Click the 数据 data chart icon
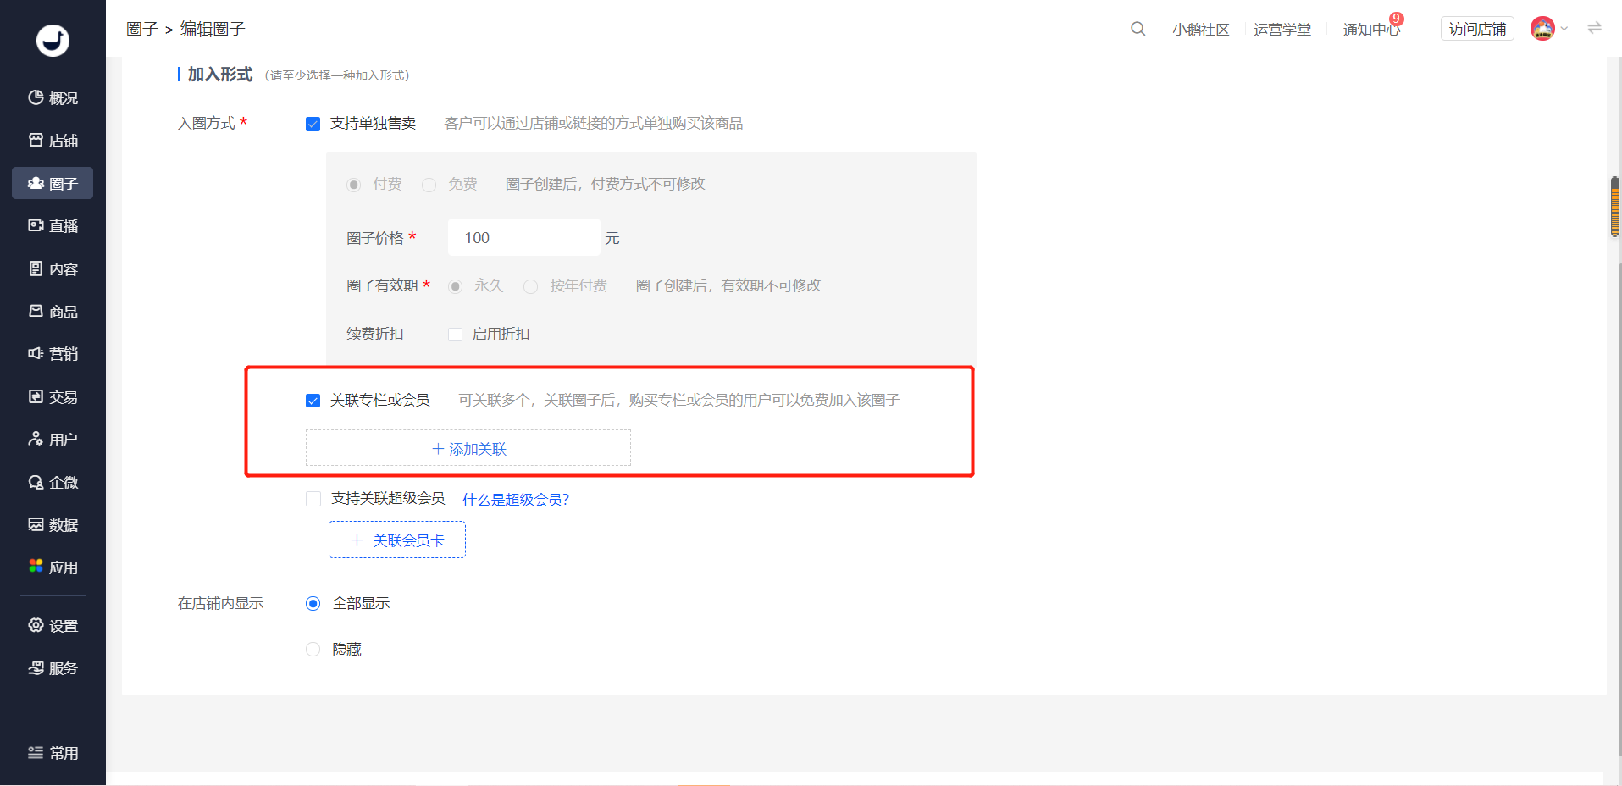The image size is (1622, 786). [x=36, y=524]
